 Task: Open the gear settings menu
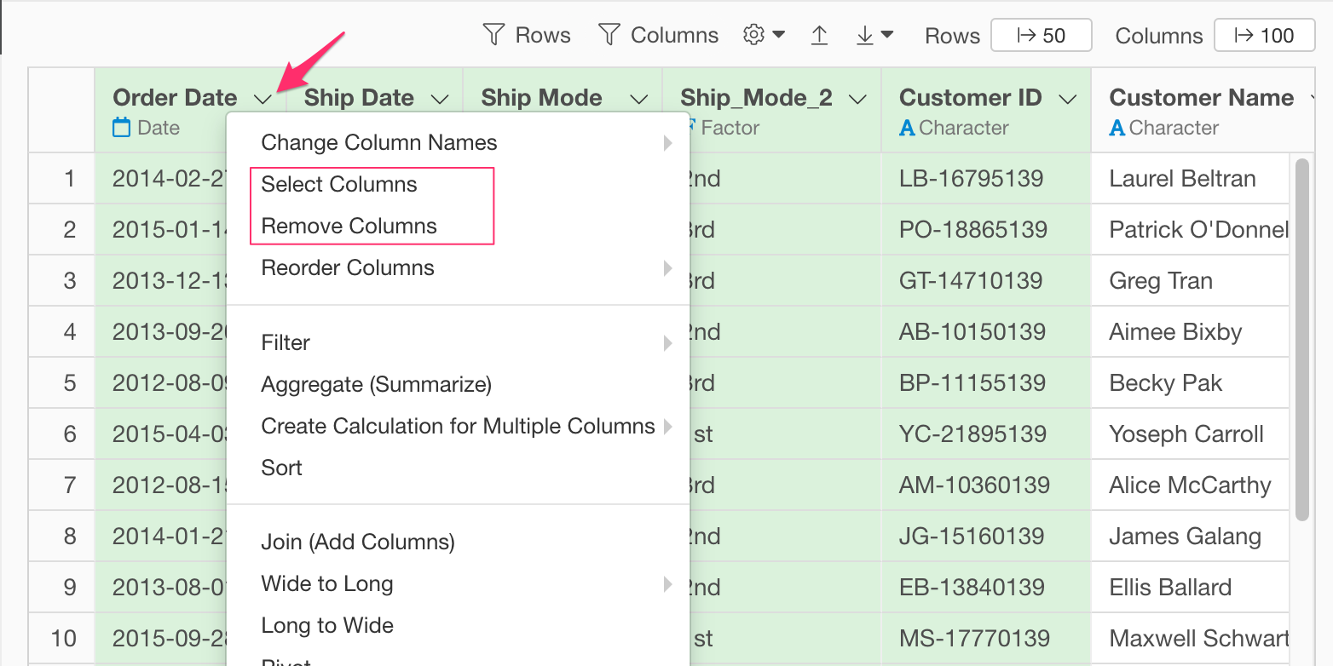(x=763, y=35)
